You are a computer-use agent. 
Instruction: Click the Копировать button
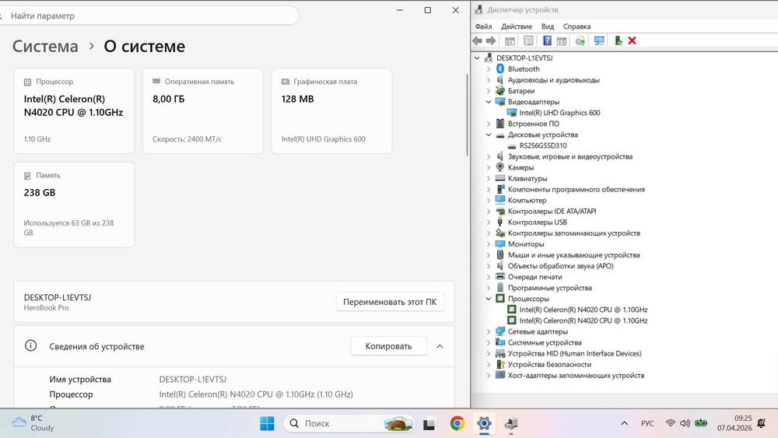pyautogui.click(x=388, y=346)
